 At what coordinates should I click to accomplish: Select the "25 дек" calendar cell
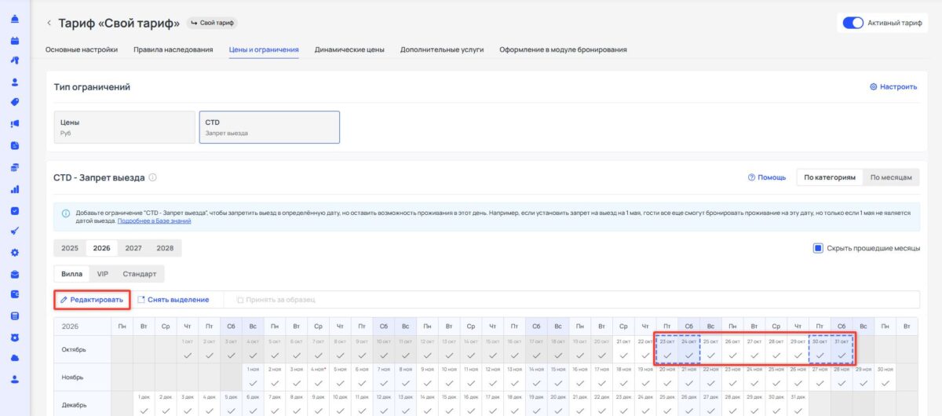click(666, 403)
